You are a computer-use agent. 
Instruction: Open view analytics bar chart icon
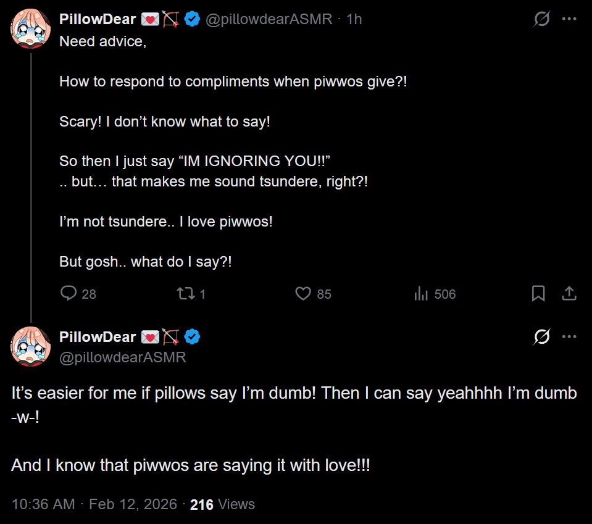421,293
